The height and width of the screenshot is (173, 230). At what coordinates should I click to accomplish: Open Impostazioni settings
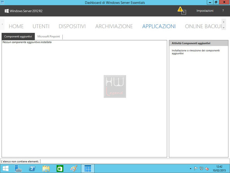(205, 11)
